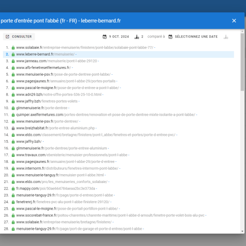Viewport: 246px width, 246px height.
Task: Click the green padlock of www.solabaie.fr result 1
Action: [13, 48]
